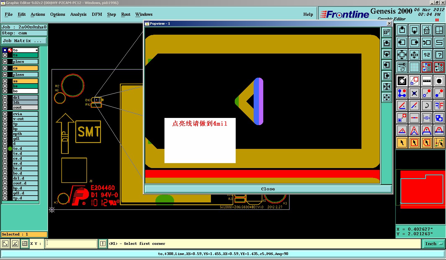Toggle display checkbox for layer v-cut
Image resolution: width=446 pixels, height=260 pixels.
click(x=5, y=119)
